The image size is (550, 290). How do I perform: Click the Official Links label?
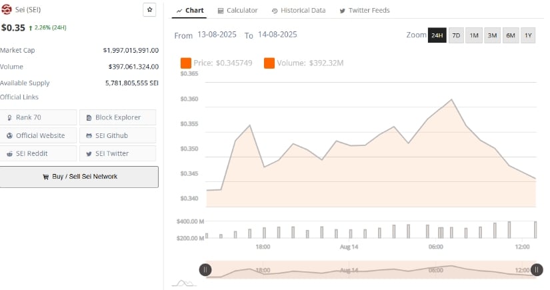click(19, 97)
